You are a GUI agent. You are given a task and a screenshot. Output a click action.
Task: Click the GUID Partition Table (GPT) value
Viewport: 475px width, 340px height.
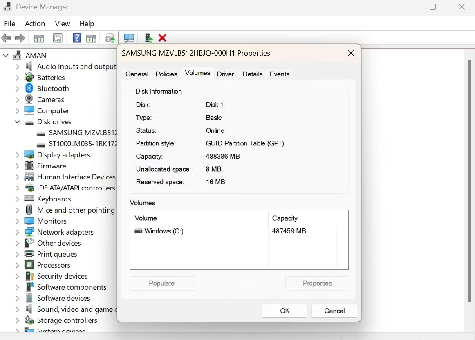[x=245, y=143]
